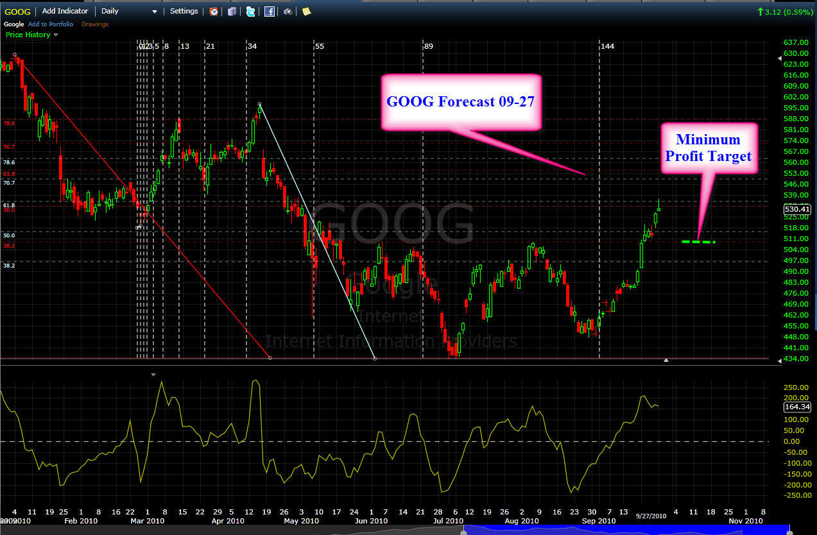
Task: Click the white 38.2 retracement label
Action: click(x=9, y=265)
